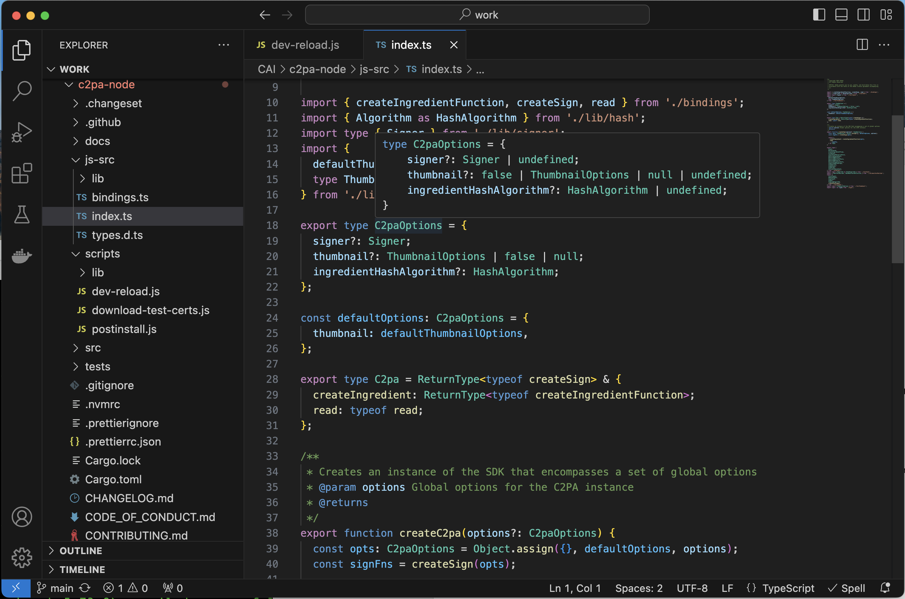Screen dimensions: 905x599
Task: Open .prettierrc.json file
Action: (143, 442)
